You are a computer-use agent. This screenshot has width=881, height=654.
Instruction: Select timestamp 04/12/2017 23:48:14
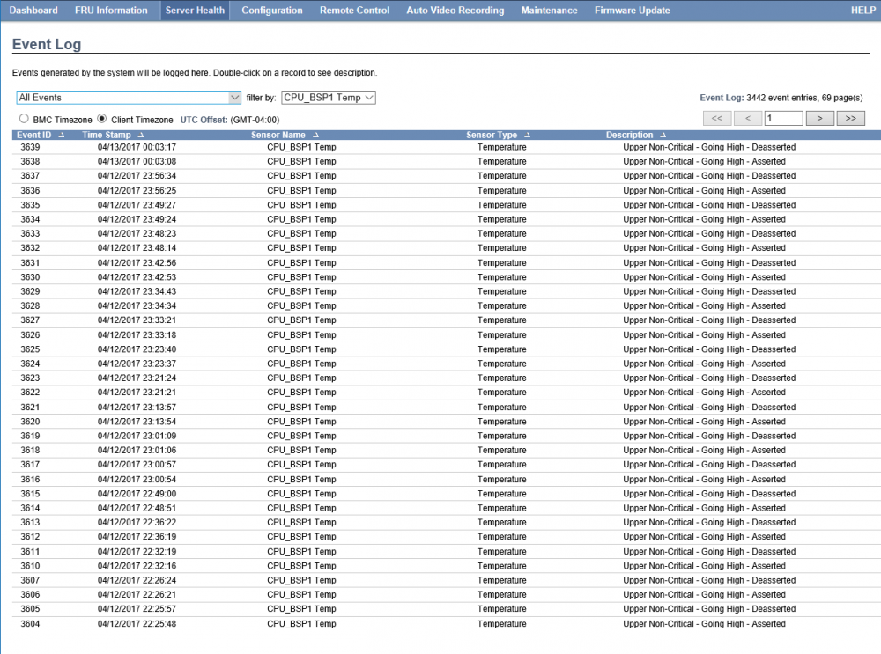click(137, 248)
